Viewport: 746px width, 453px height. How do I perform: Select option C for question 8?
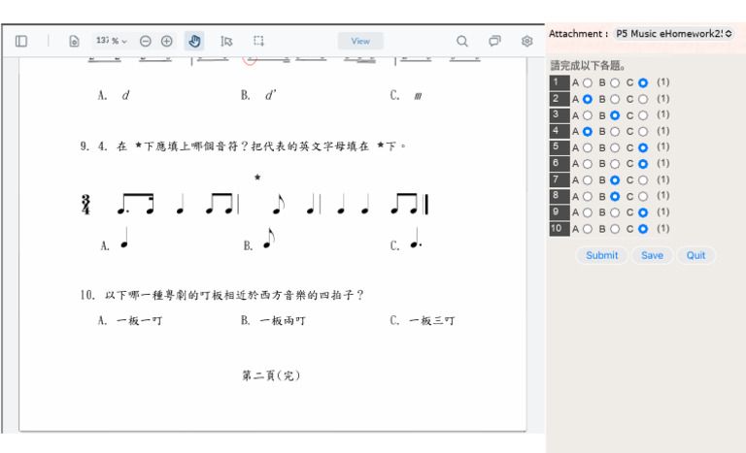point(643,196)
